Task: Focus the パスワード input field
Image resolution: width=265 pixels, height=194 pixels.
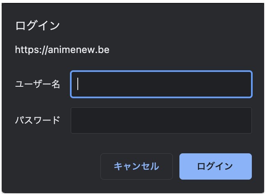Action: (161, 120)
